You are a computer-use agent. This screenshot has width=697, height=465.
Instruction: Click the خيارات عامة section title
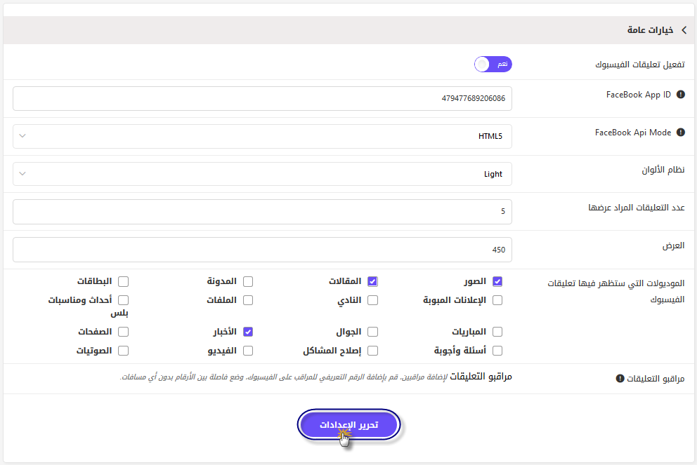pyautogui.click(x=650, y=30)
